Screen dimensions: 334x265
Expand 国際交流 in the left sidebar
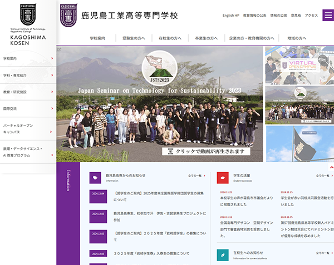(28, 108)
